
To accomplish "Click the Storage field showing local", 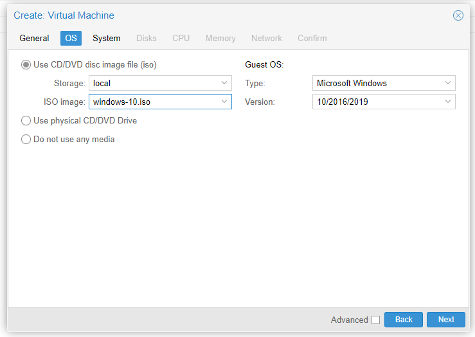I will pyautogui.click(x=160, y=83).
